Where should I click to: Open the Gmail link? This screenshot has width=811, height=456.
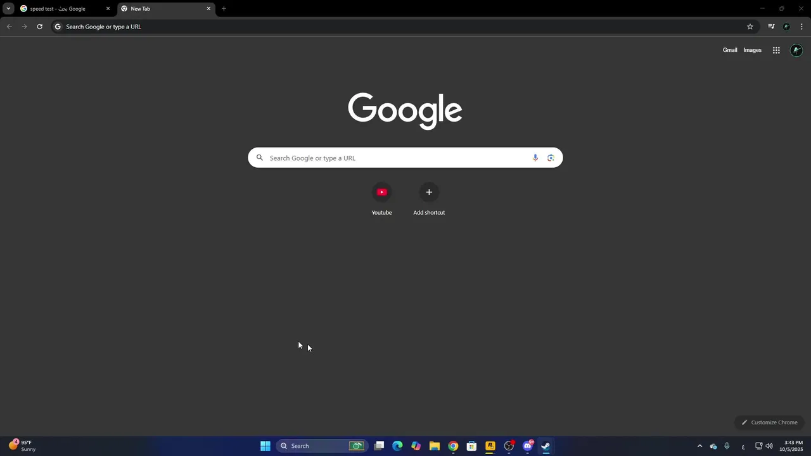pyautogui.click(x=730, y=50)
